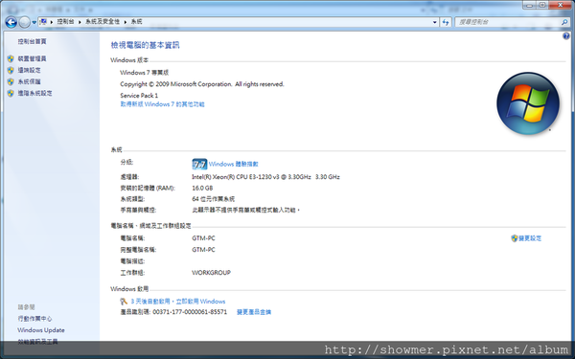Screen dimensions: 575x359
Task: Open 裝置管理員 in the sidebar
Action: [x=32, y=58]
